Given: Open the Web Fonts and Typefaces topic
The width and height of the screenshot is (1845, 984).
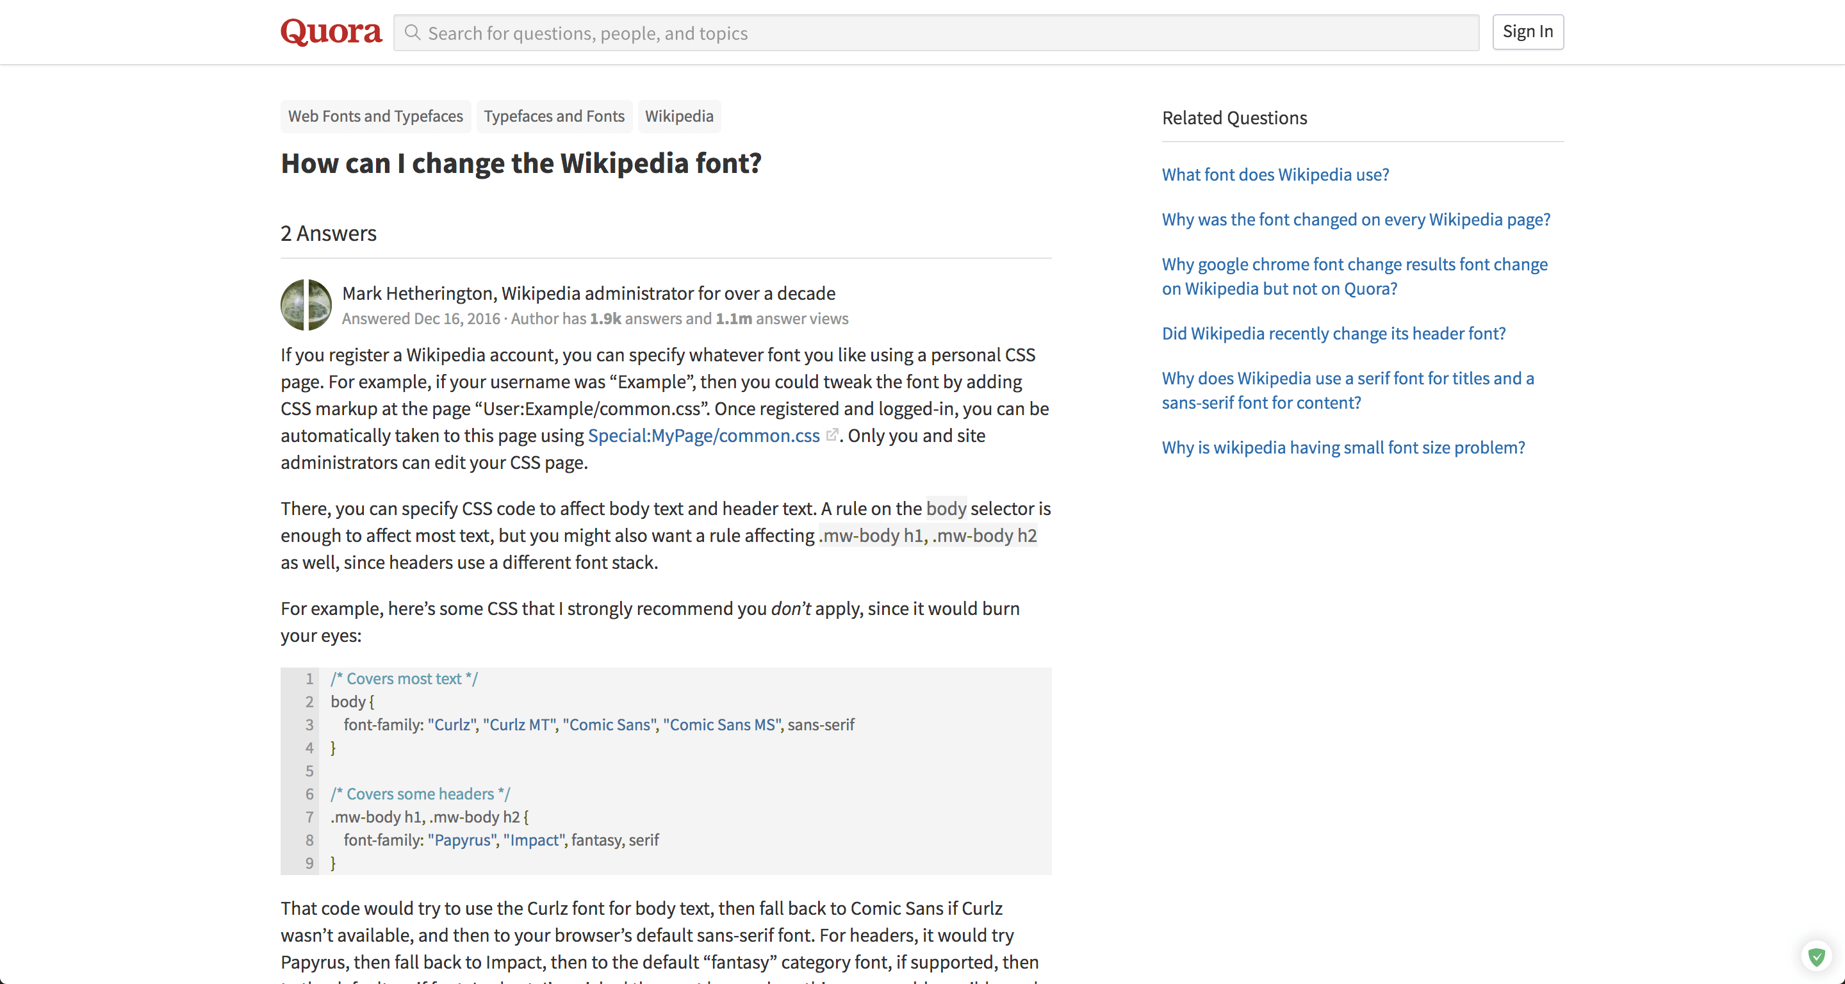Looking at the screenshot, I should 375,116.
